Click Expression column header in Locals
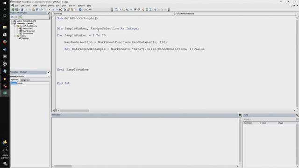Image resolution: width=299 pixels, height=168 pixels. (252, 123)
